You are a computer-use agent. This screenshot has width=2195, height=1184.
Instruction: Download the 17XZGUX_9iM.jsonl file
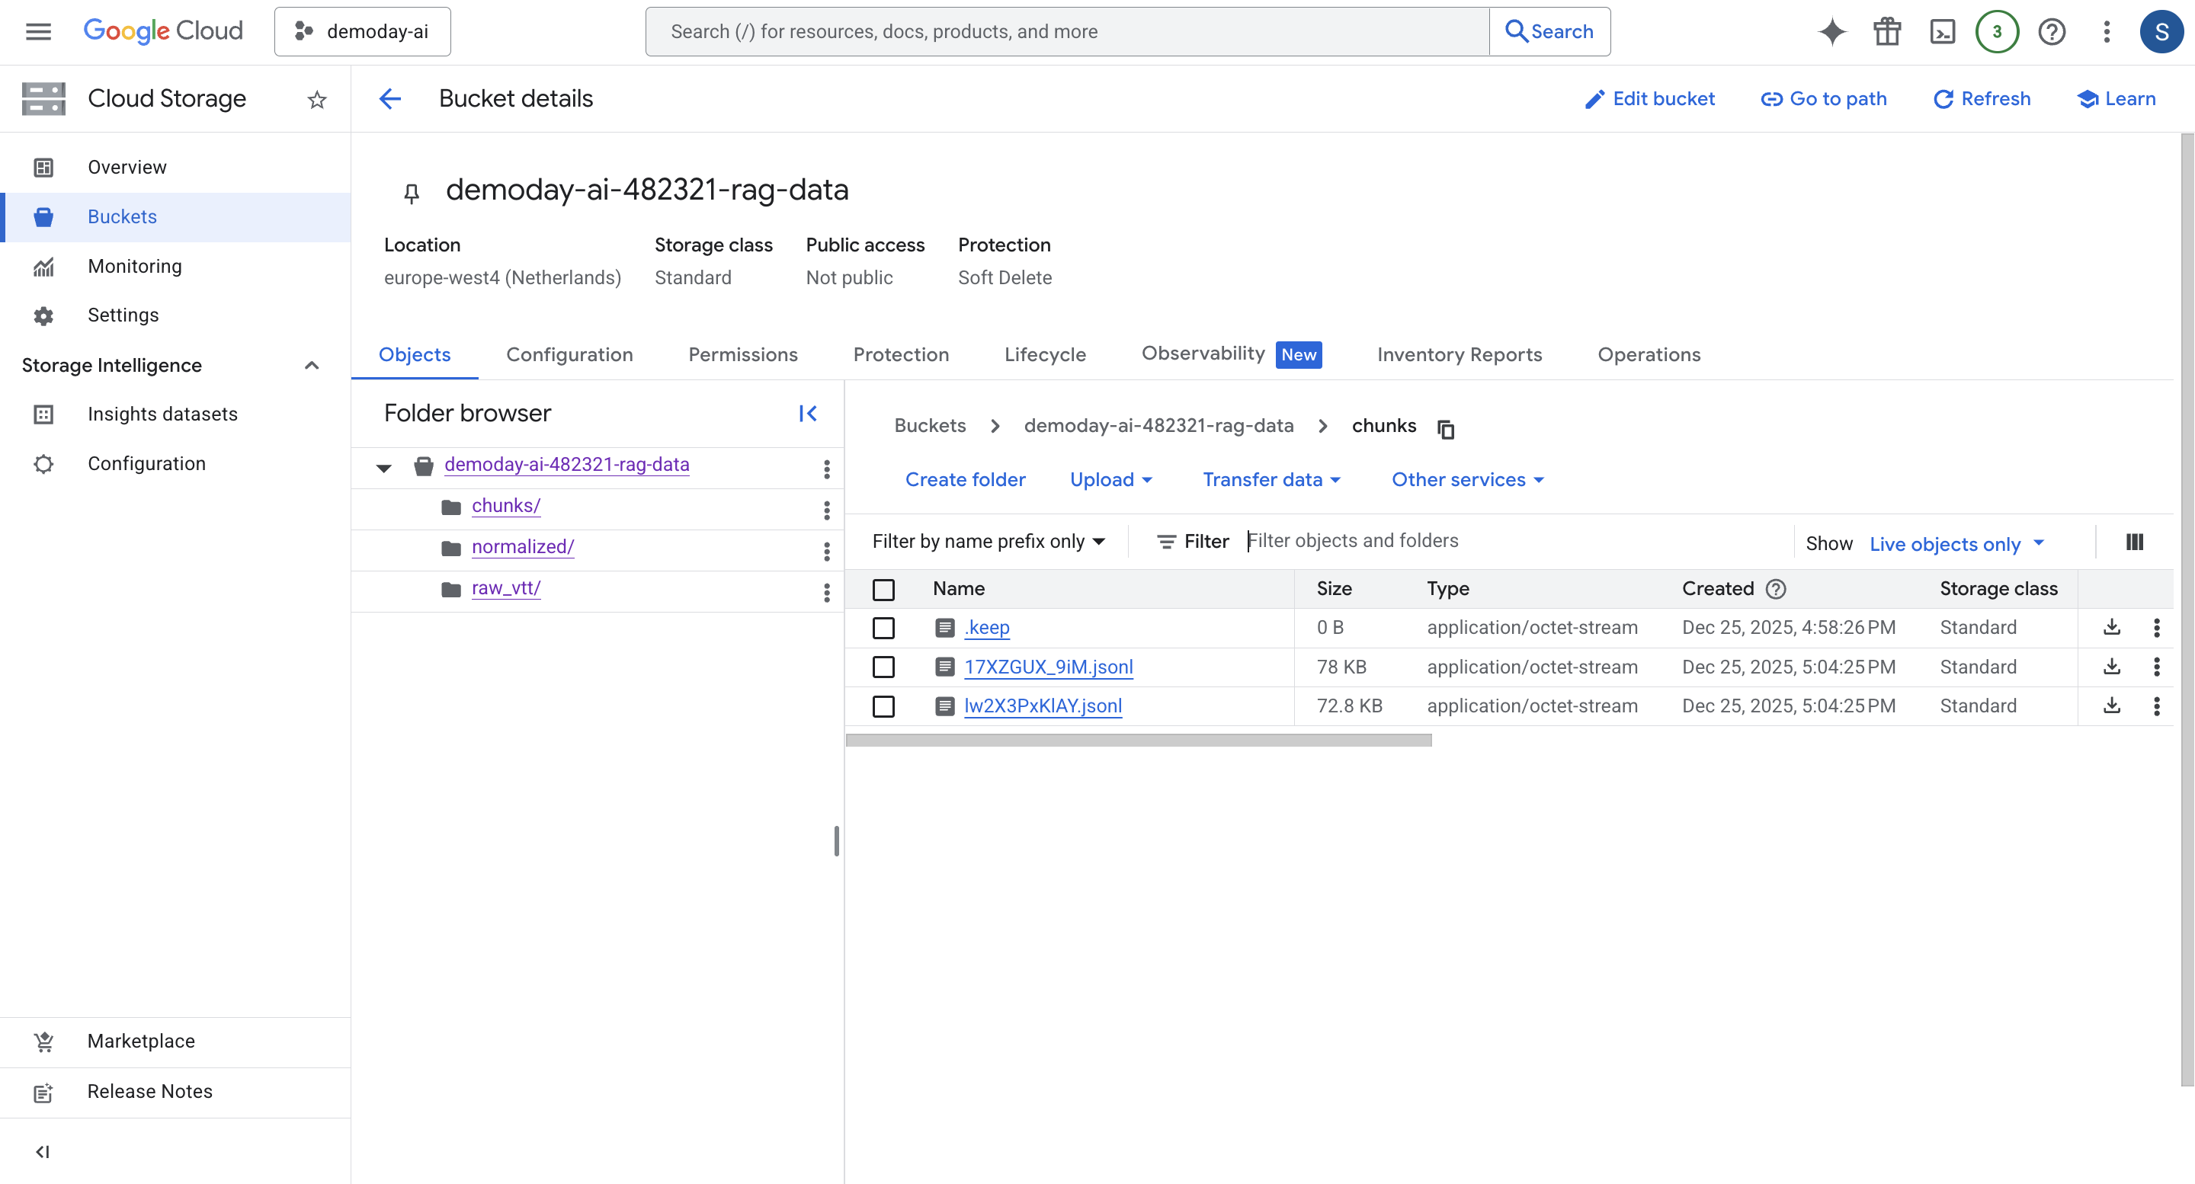(x=2111, y=667)
